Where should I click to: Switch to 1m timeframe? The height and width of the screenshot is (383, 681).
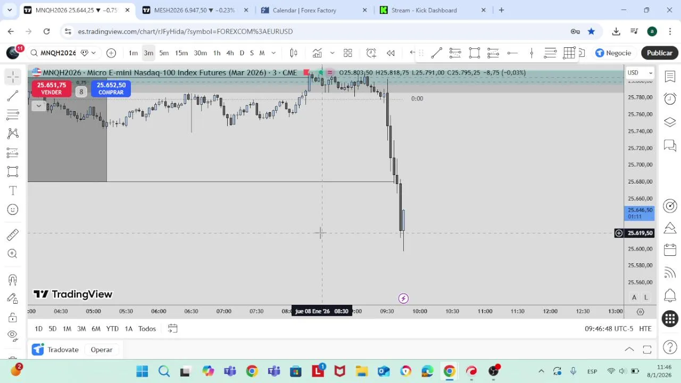tap(133, 53)
